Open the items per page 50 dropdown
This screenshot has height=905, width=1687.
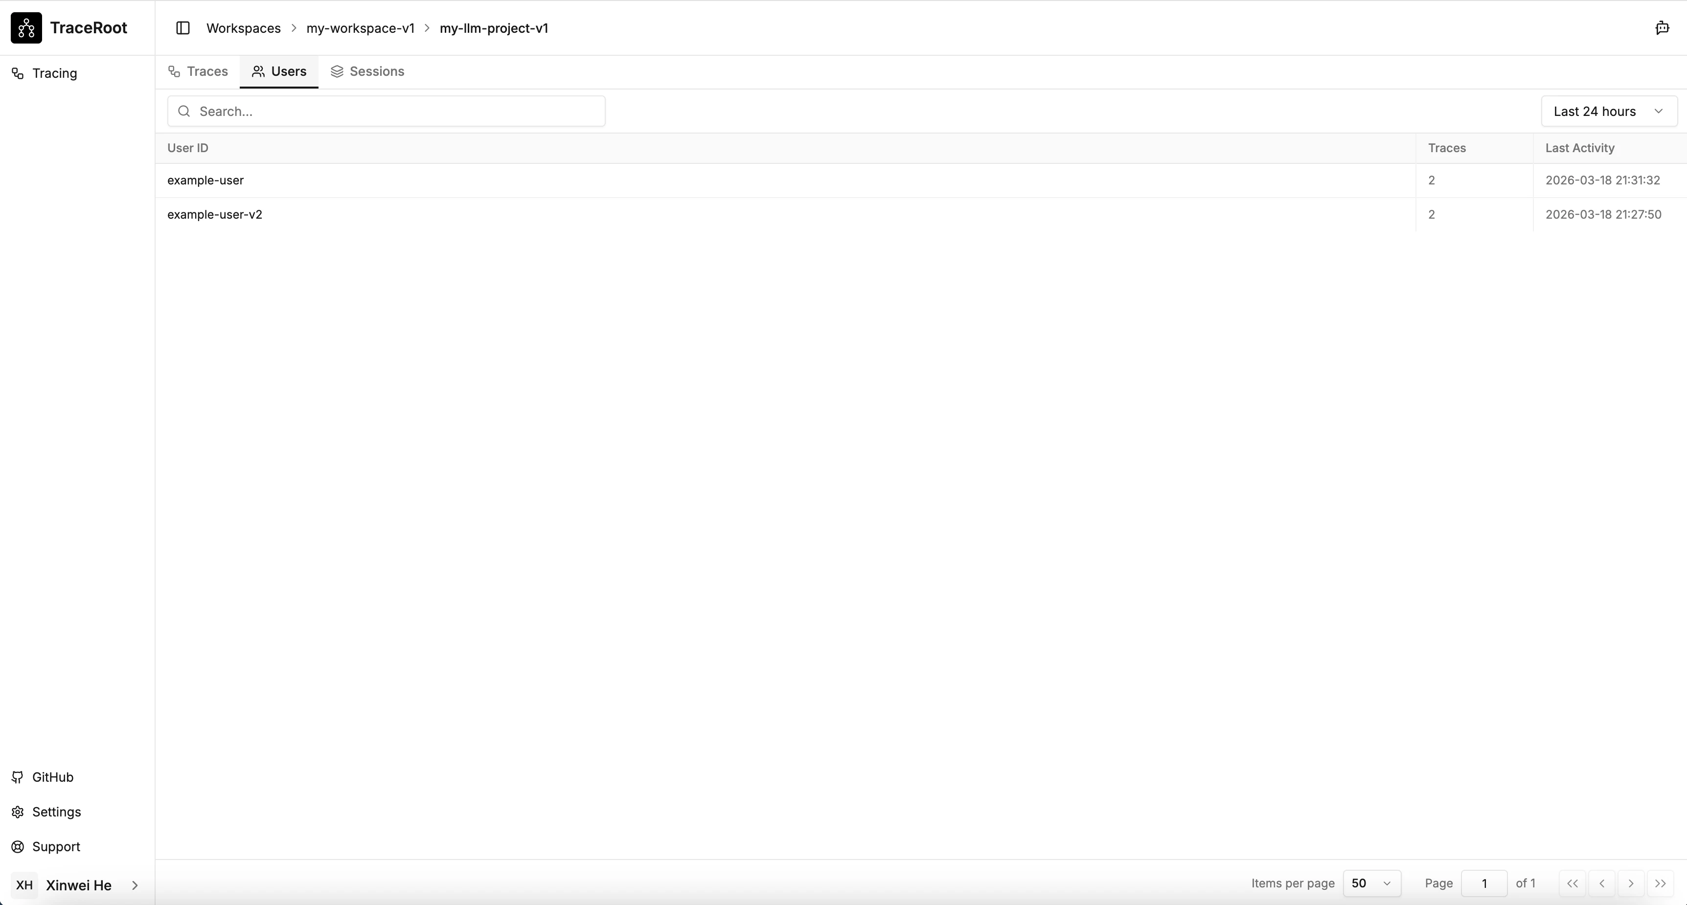pyautogui.click(x=1372, y=882)
